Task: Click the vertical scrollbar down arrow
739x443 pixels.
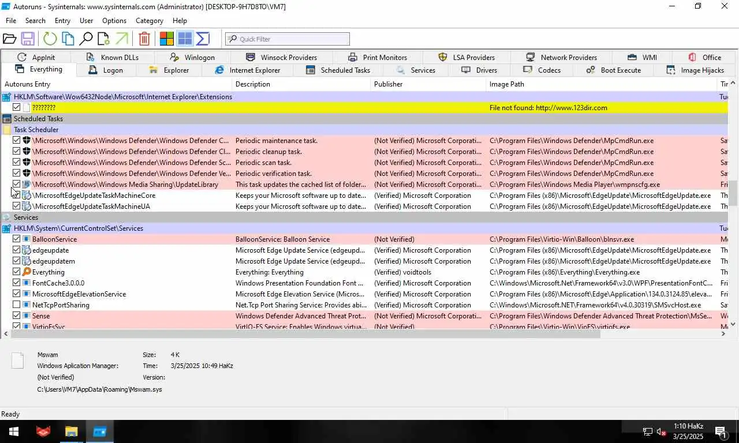Action: pos(733,324)
